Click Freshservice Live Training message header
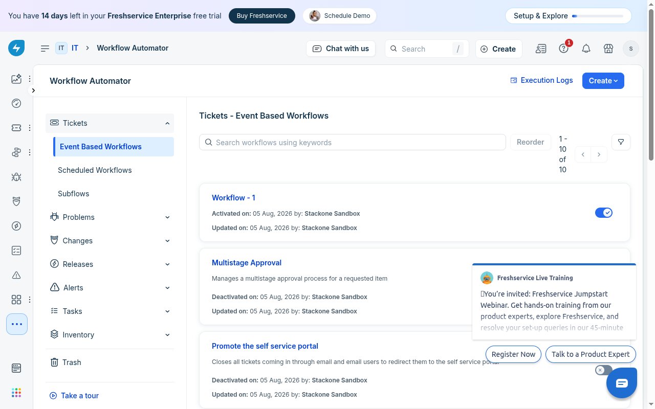 pos(535,278)
